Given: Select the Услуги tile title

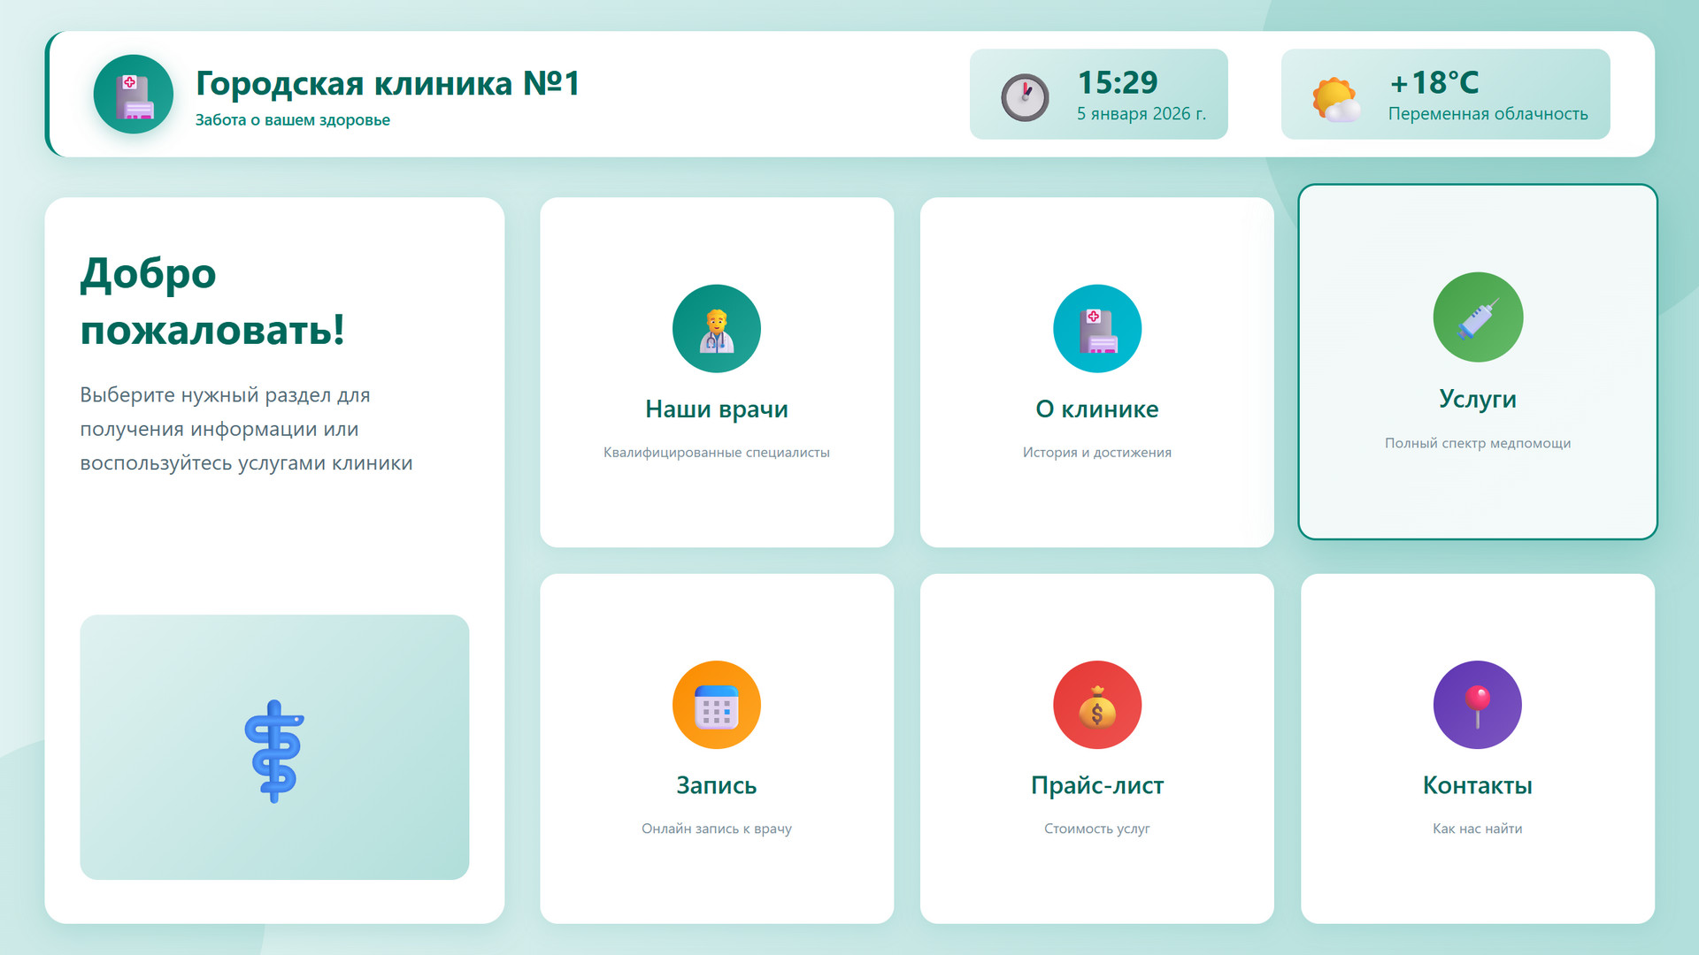Looking at the screenshot, I should tap(1477, 400).
